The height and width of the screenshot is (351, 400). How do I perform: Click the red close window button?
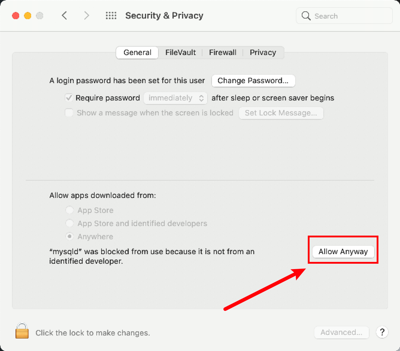click(x=16, y=16)
